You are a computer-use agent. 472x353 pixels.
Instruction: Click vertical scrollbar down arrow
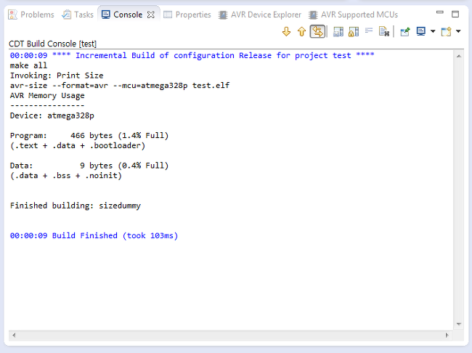(459, 324)
